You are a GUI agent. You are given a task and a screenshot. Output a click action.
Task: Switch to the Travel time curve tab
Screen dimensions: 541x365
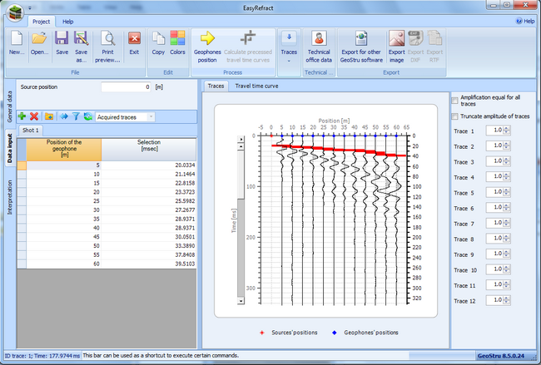256,86
